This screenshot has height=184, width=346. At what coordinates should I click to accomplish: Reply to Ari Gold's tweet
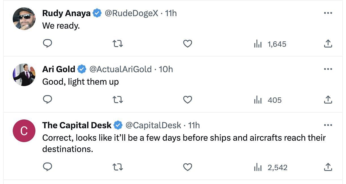pos(47,100)
